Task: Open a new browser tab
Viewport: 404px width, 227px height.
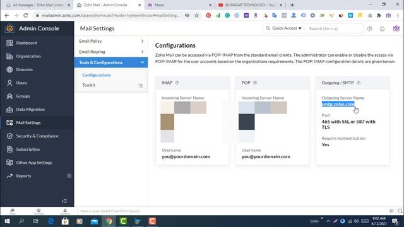Action: pyautogui.click(x=292, y=5)
